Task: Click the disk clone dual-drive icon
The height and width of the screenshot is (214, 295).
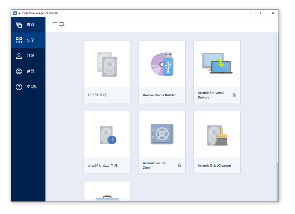Action: (x=107, y=64)
